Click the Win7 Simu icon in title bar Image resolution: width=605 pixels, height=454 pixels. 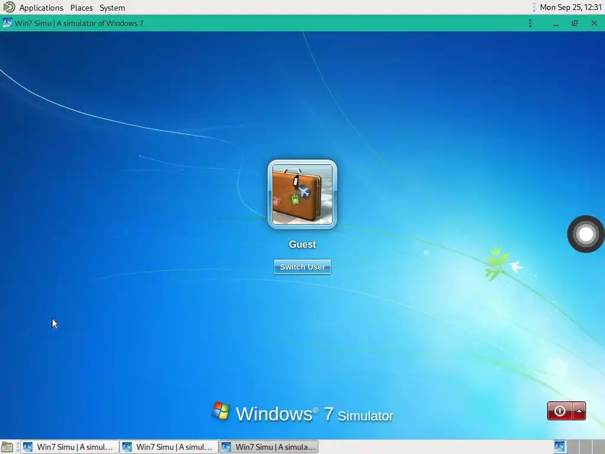click(x=7, y=23)
